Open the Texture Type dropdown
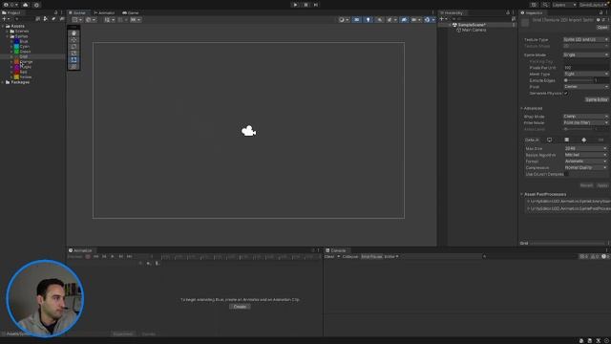The width and height of the screenshot is (611, 344). click(585, 39)
